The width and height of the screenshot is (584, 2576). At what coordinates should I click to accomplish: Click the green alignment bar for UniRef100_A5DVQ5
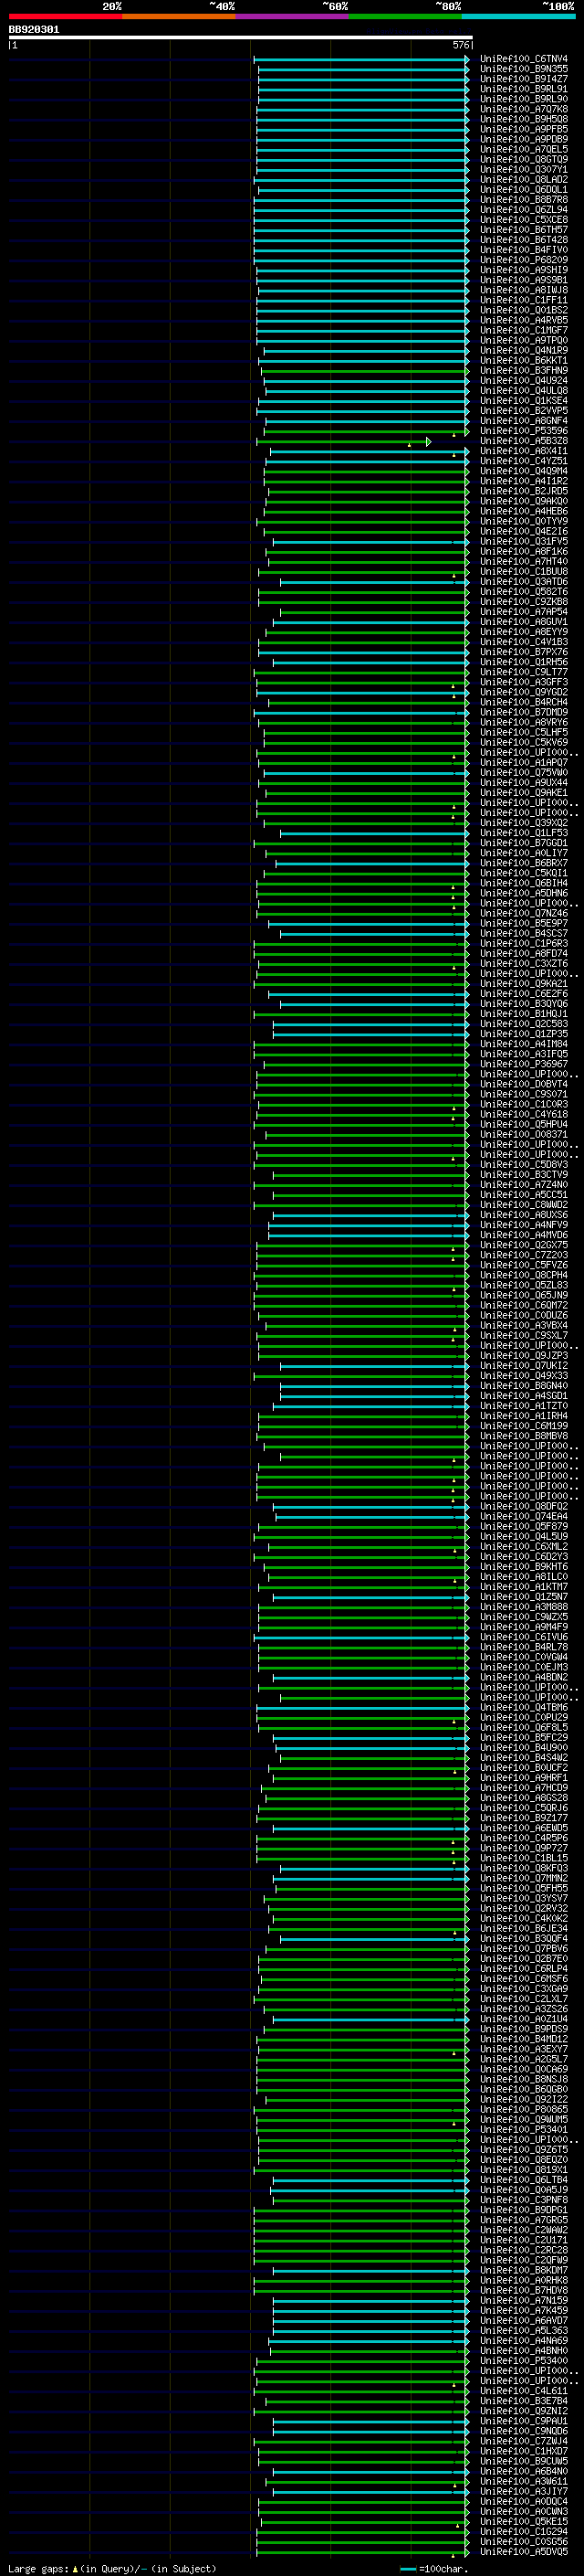tap(364, 2552)
